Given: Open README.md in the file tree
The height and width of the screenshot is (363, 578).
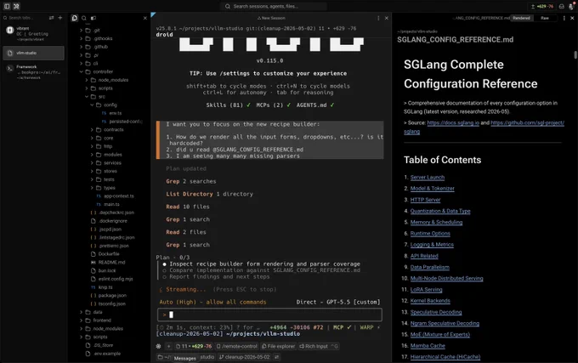Looking at the screenshot, I should tap(111, 263).
